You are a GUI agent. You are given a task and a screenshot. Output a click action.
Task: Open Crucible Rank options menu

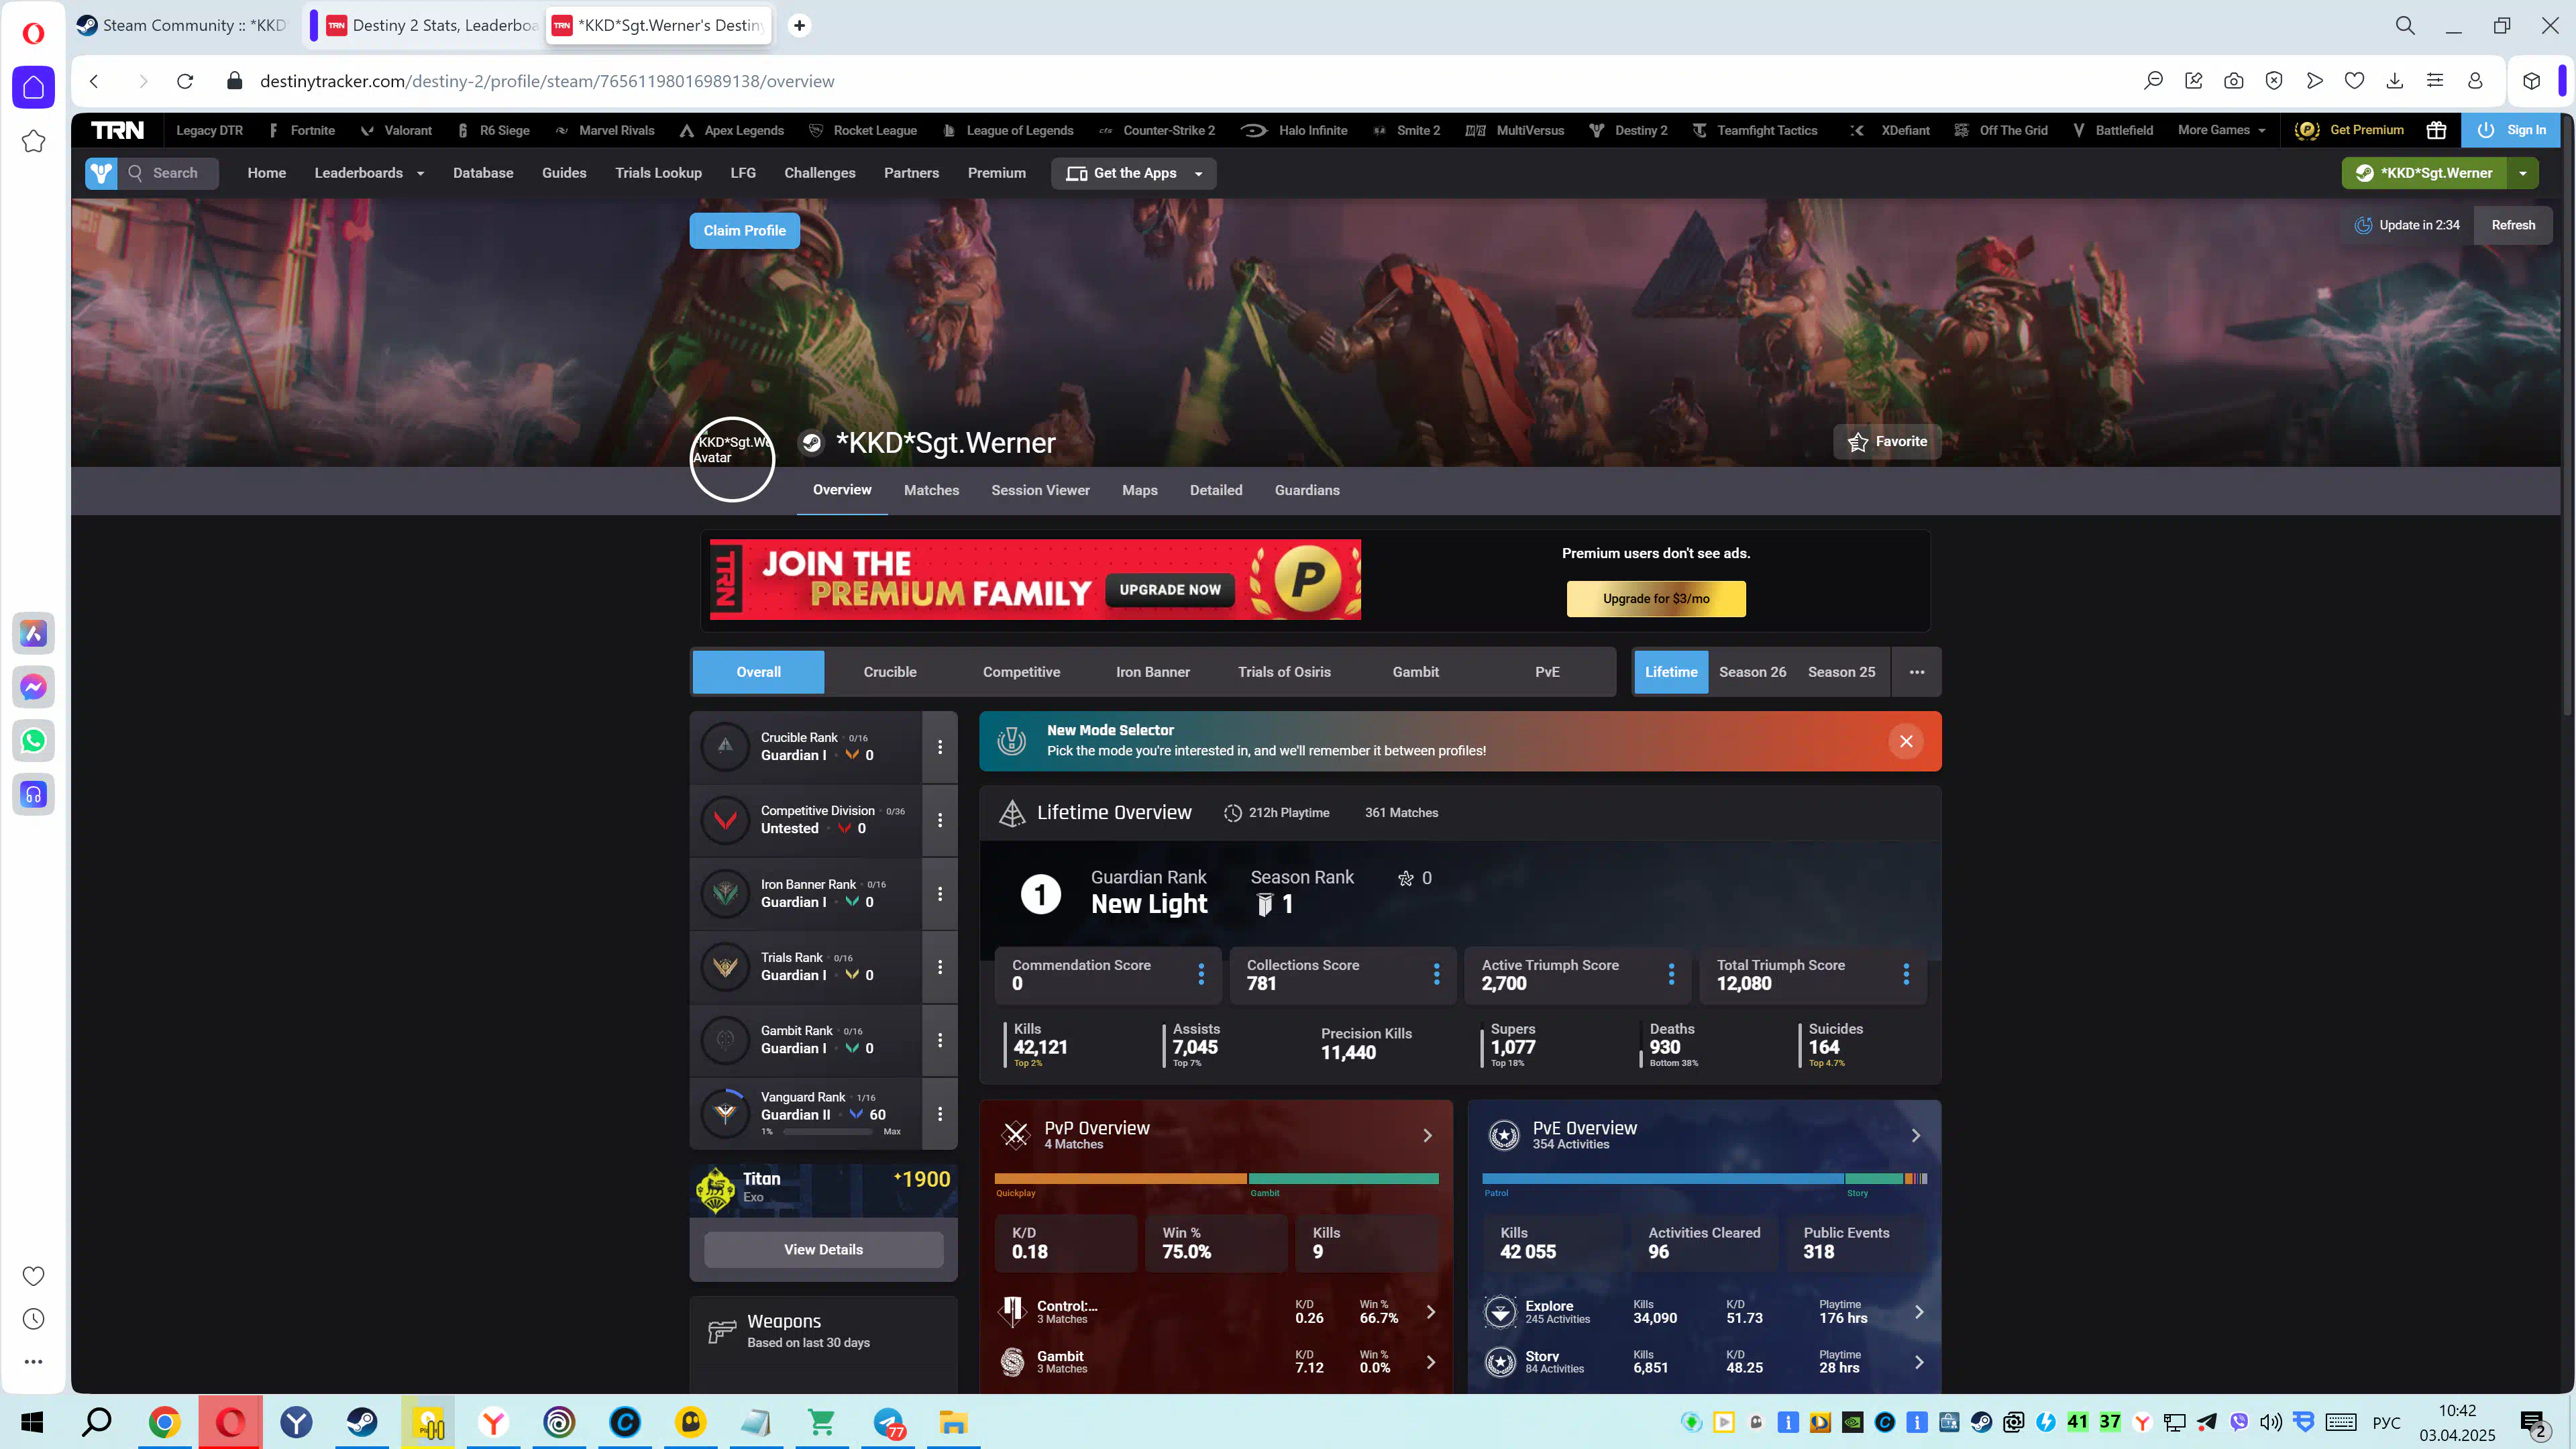940,747
